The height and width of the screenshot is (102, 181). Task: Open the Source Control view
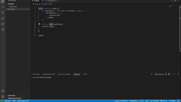[x=3, y=12]
